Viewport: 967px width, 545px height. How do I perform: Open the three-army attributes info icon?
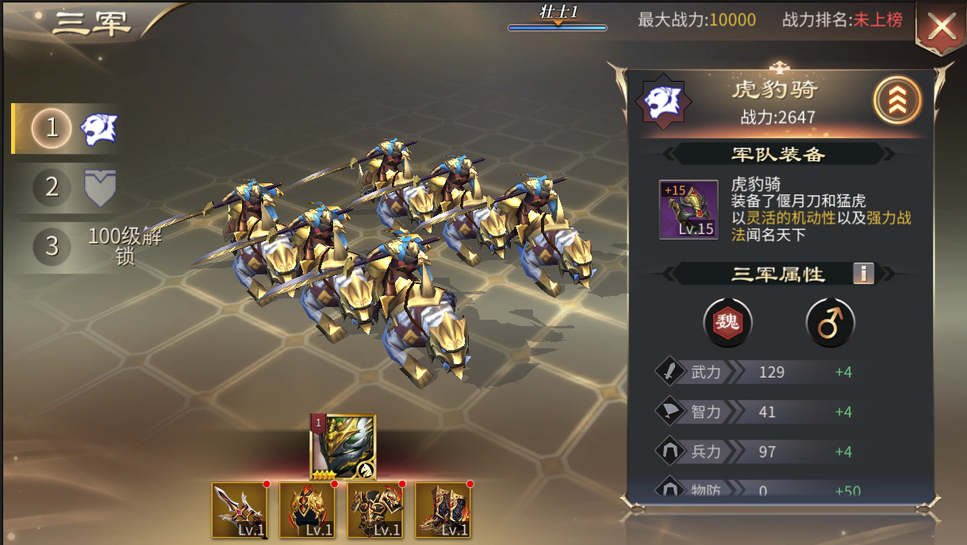coord(863,274)
